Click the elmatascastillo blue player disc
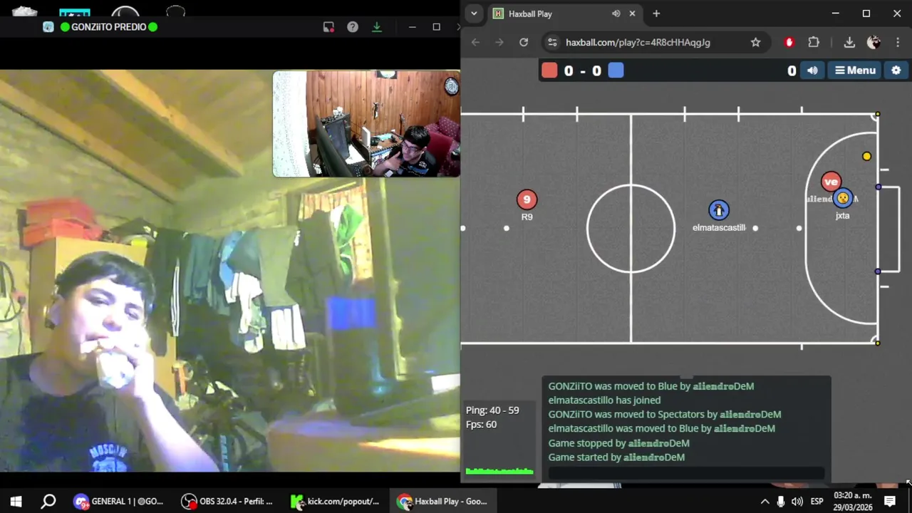 point(719,210)
